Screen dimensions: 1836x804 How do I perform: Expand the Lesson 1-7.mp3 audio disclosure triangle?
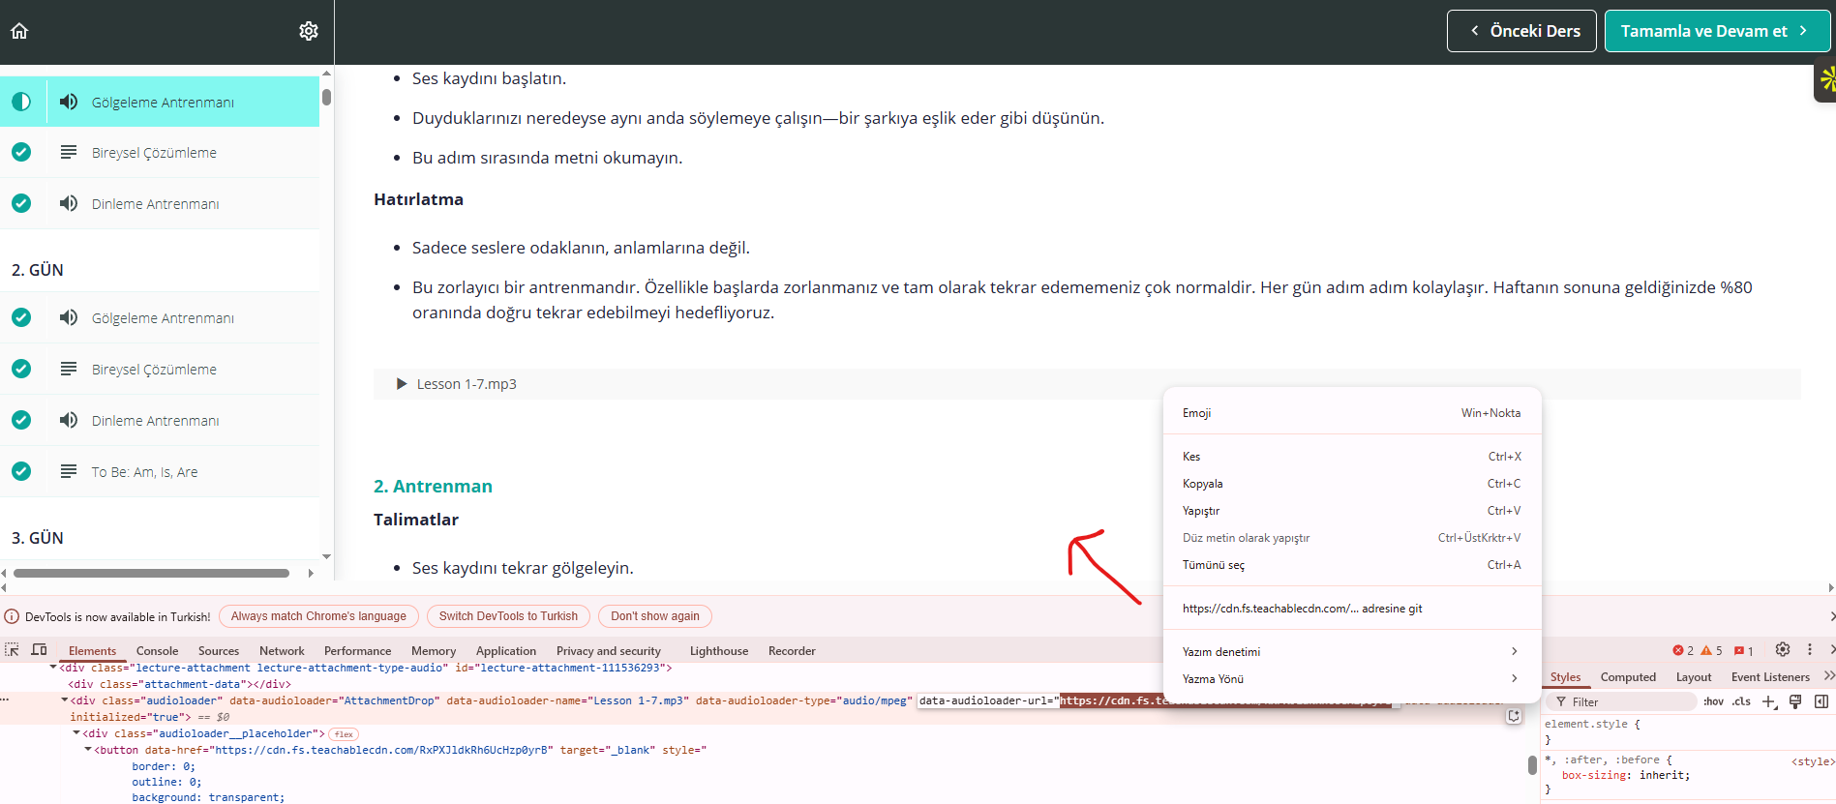click(402, 384)
